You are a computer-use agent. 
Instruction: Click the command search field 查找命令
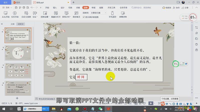(141, 8)
